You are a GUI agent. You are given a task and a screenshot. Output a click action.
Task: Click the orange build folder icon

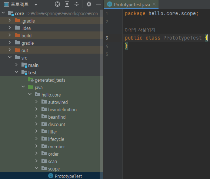click(17, 35)
